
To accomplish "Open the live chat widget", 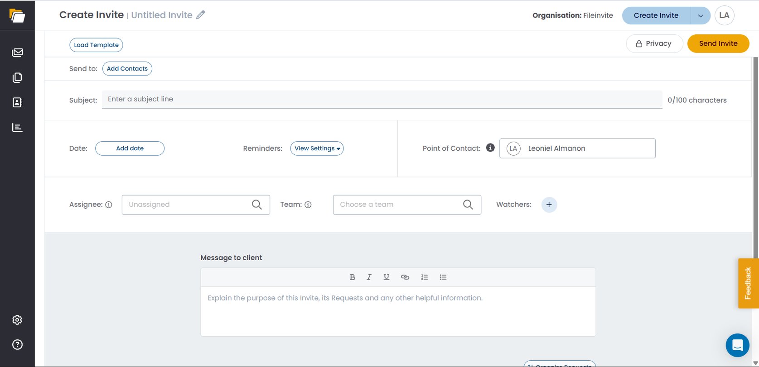I will 737,345.
